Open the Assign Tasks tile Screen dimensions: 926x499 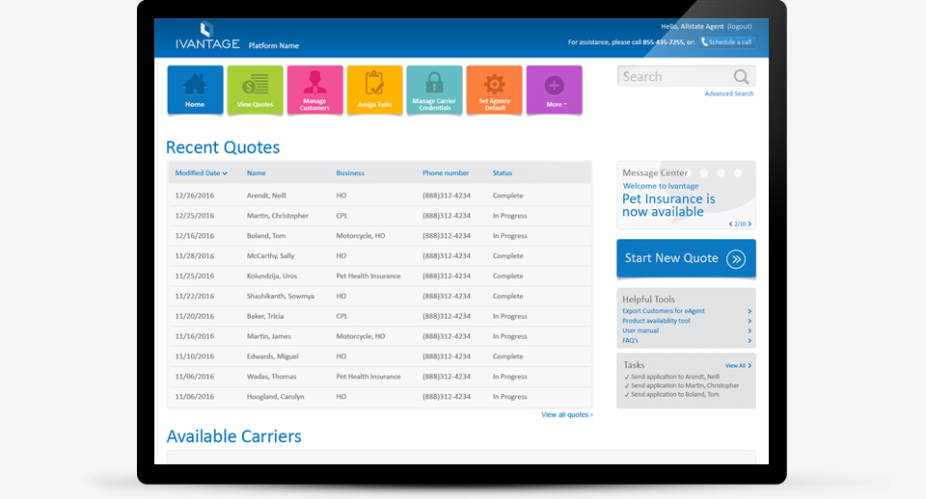[x=375, y=90]
